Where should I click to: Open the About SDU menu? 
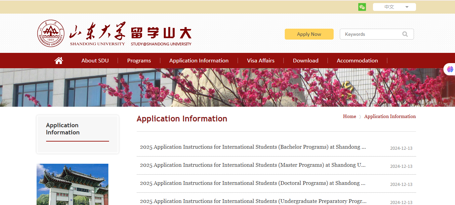[x=95, y=61]
